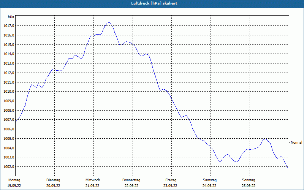
Task: Click the date 21.09.22
Action: (x=92, y=186)
